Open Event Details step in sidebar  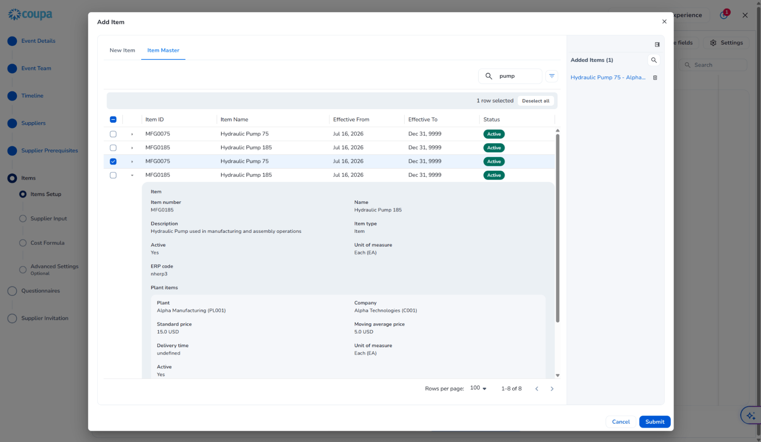pos(38,41)
